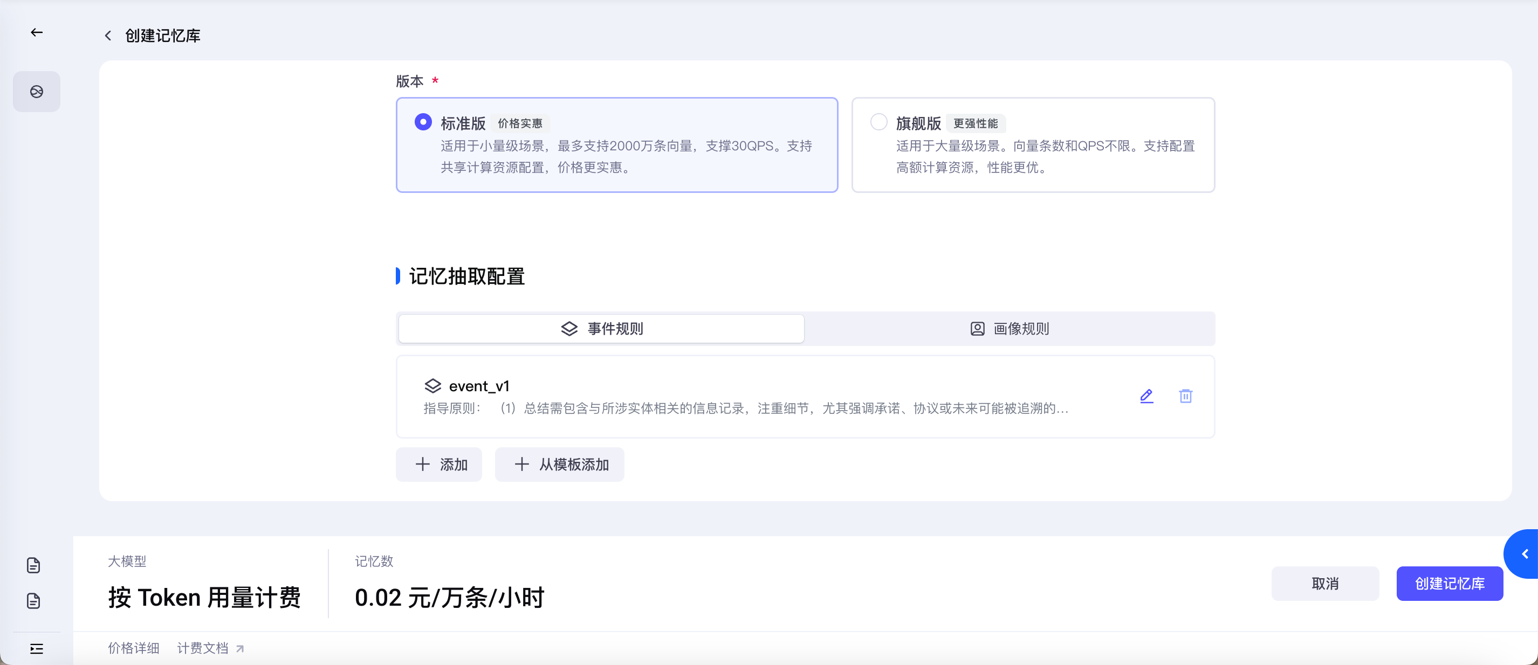1538x665 pixels.
Task: Click the upper document icon in sidebar
Action: click(33, 565)
